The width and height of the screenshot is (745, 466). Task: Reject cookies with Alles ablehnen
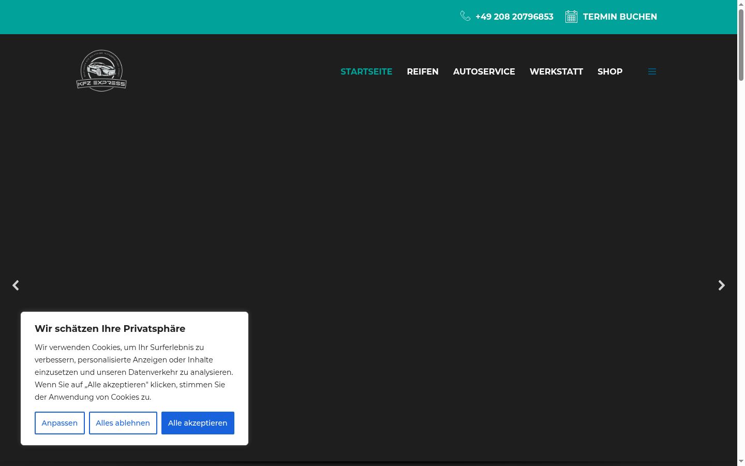(x=123, y=423)
